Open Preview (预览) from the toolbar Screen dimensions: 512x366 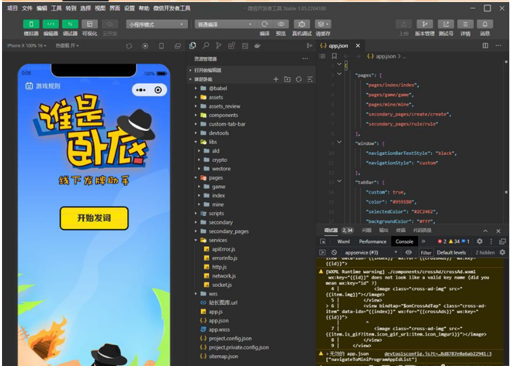(281, 24)
